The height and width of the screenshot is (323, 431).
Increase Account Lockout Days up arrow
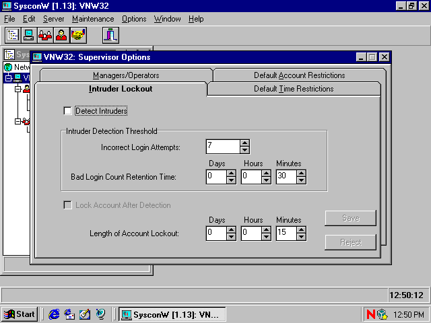[x=231, y=230]
